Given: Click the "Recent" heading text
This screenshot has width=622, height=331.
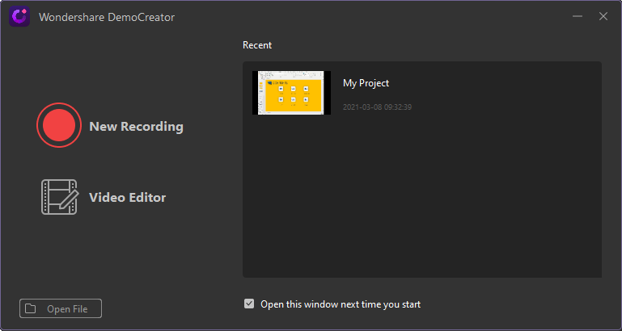Looking at the screenshot, I should 257,45.
